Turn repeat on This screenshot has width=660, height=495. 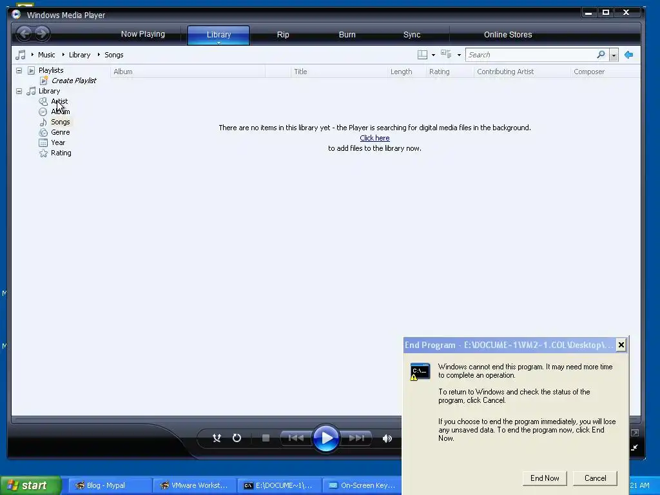click(x=237, y=438)
